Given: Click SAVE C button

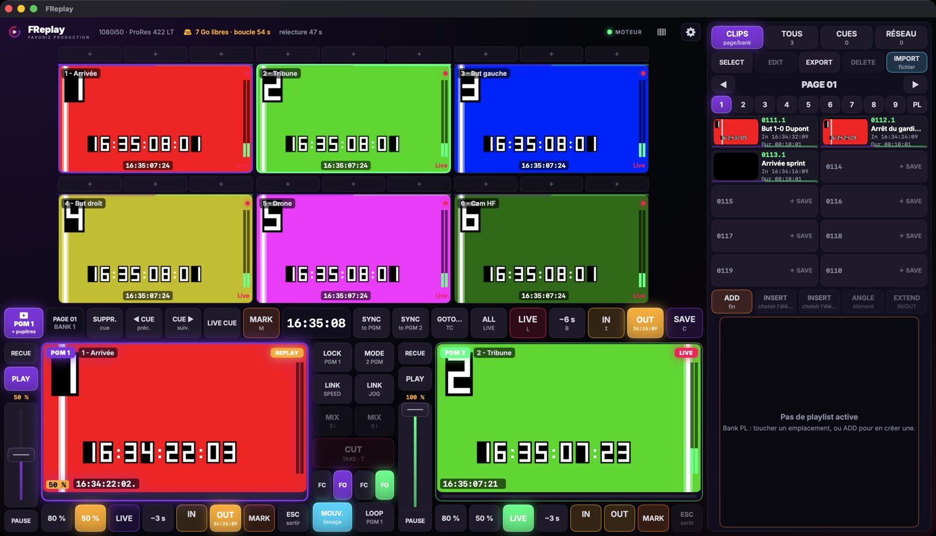Looking at the screenshot, I should 684,323.
